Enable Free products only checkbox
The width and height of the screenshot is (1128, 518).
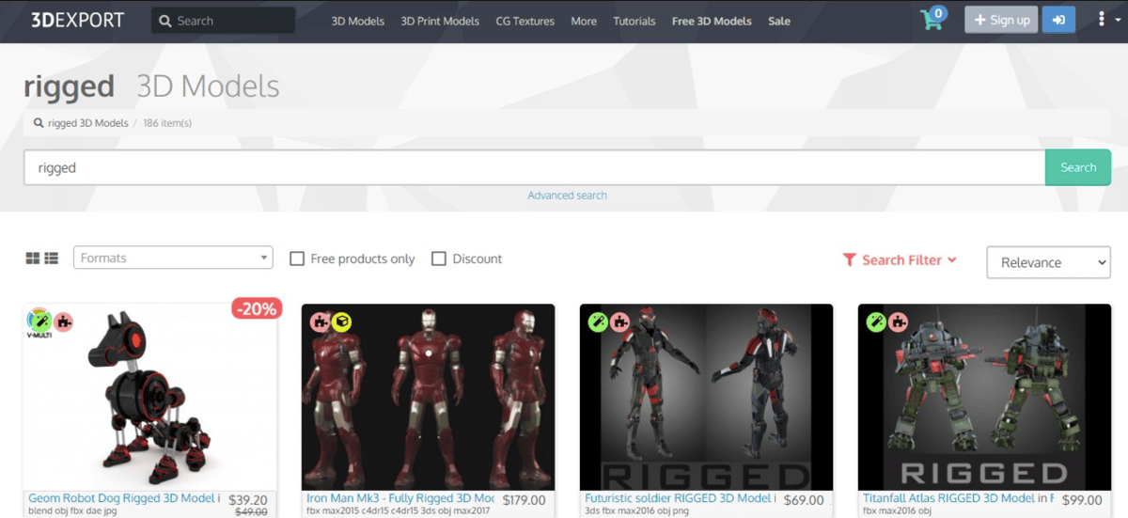coord(297,259)
